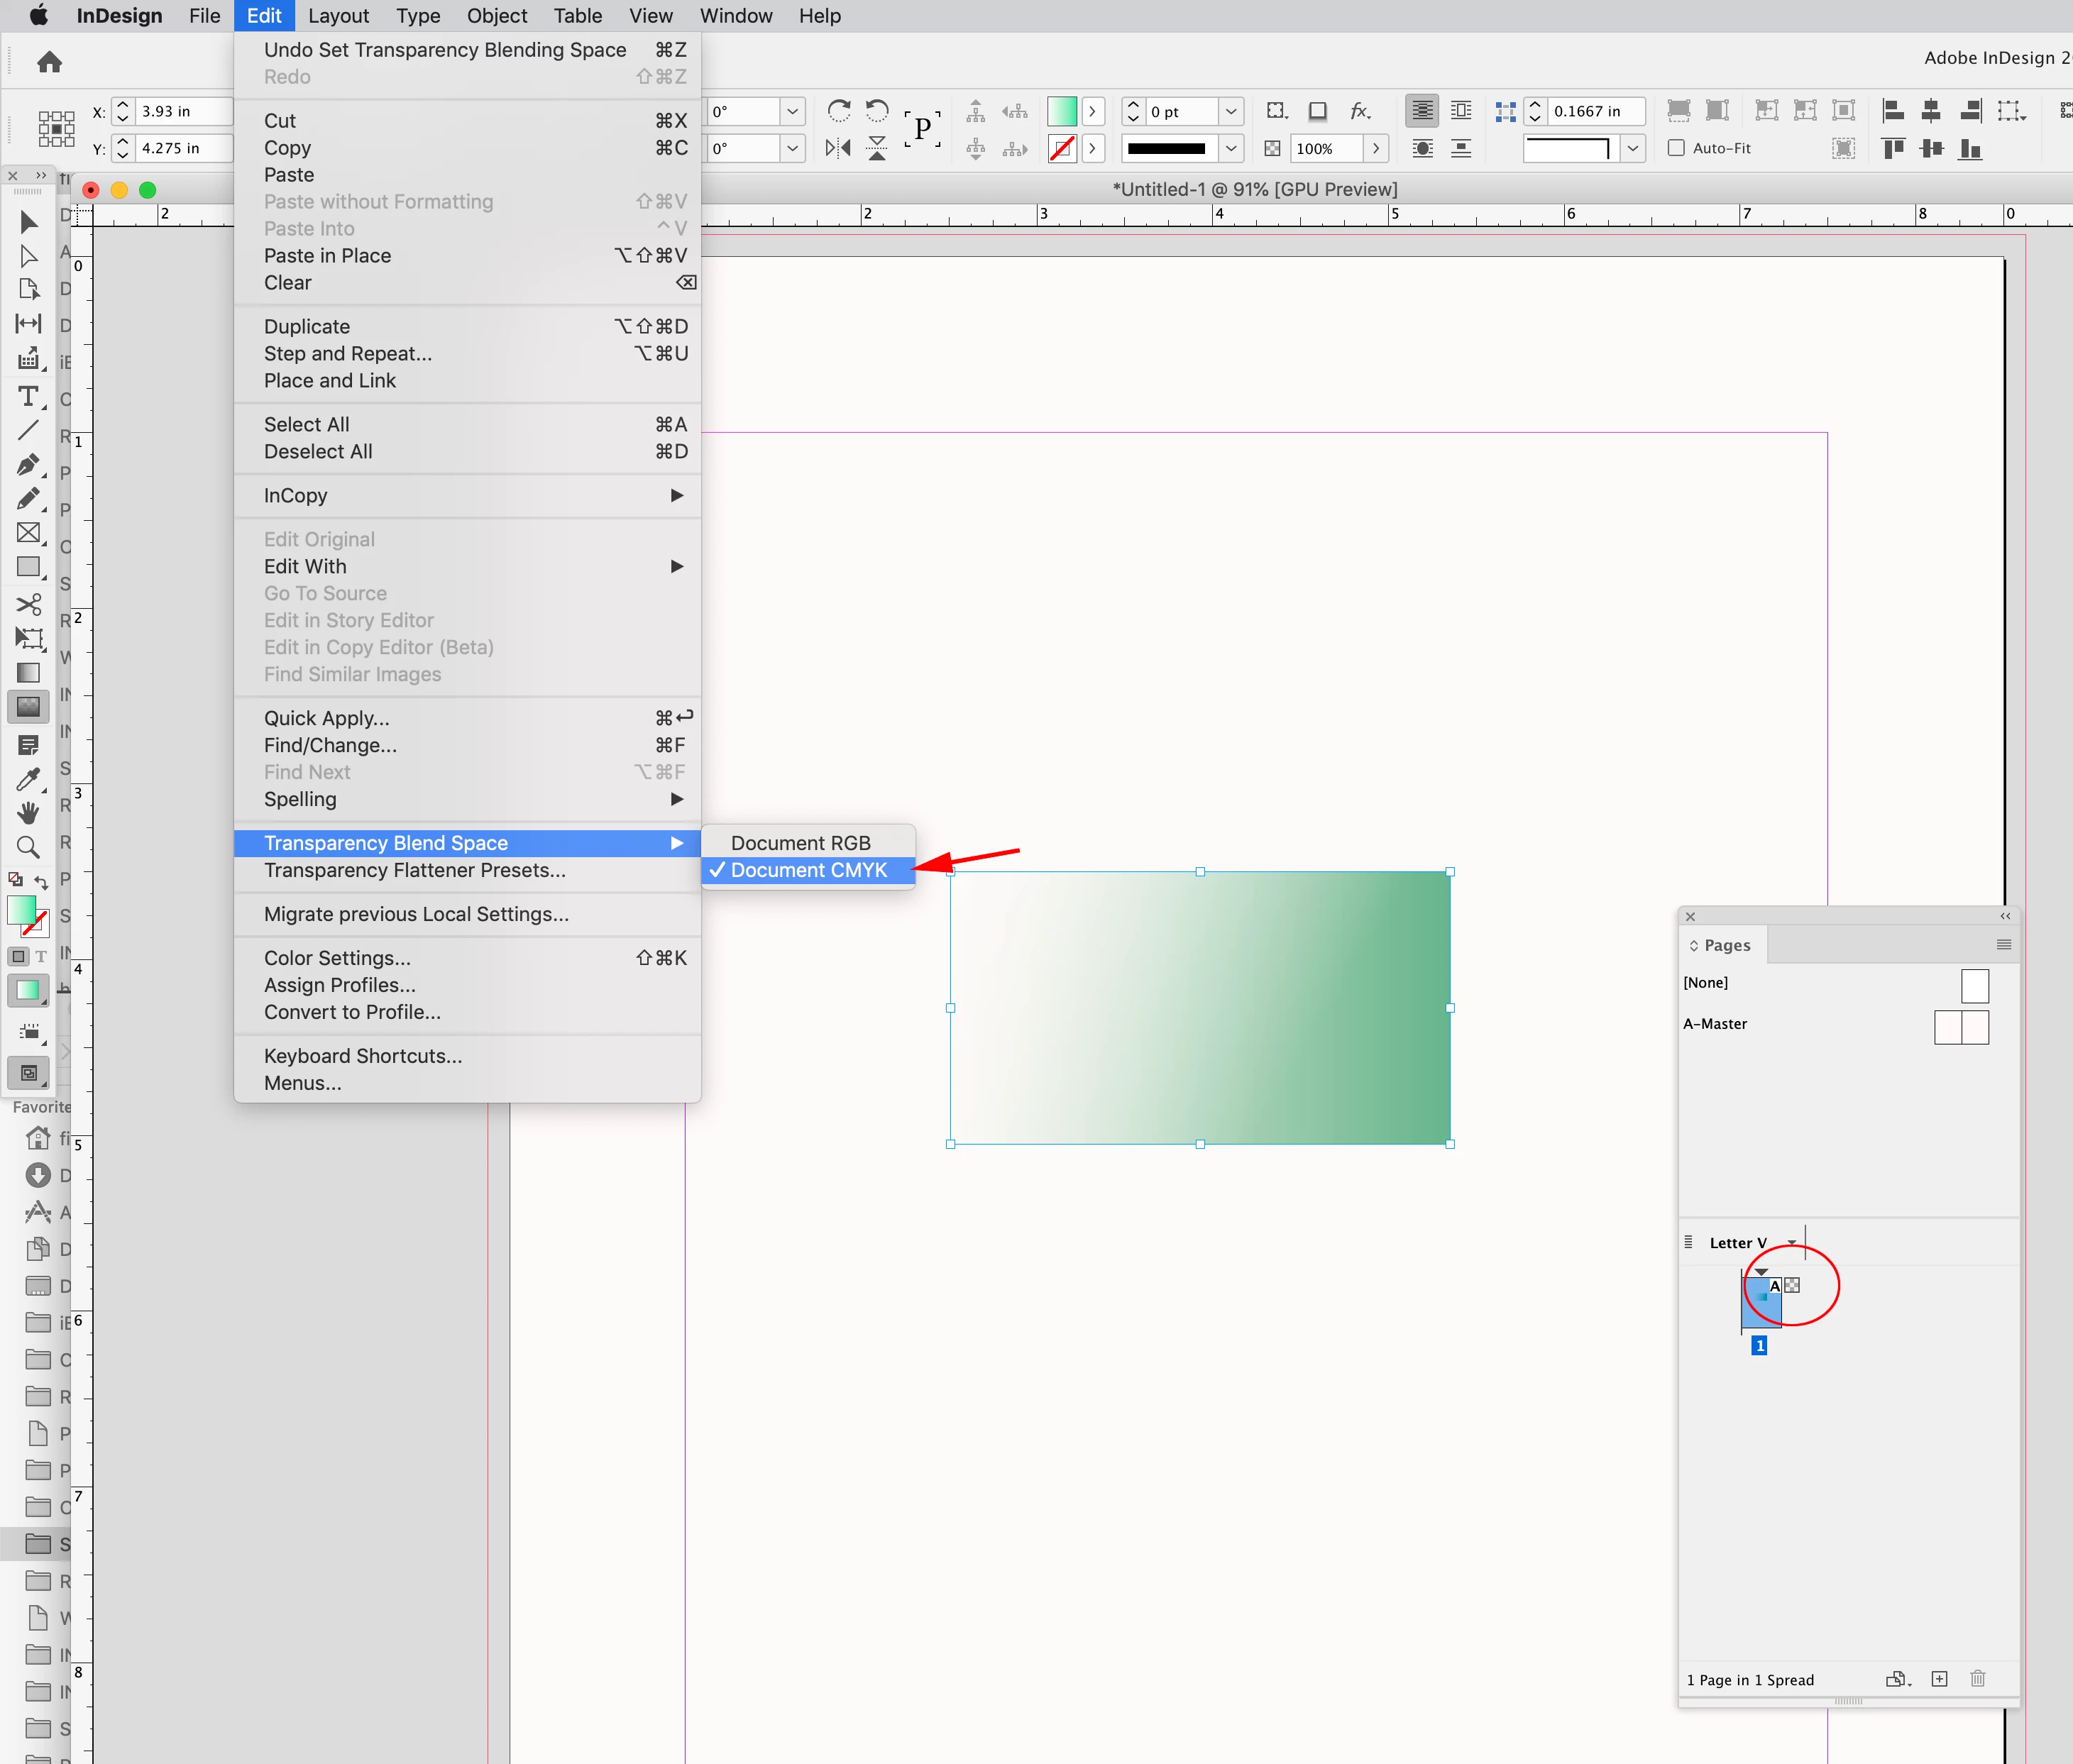Click the Rotate 90° clockwise icon
Image resolution: width=2073 pixels, height=1764 pixels.
(839, 110)
